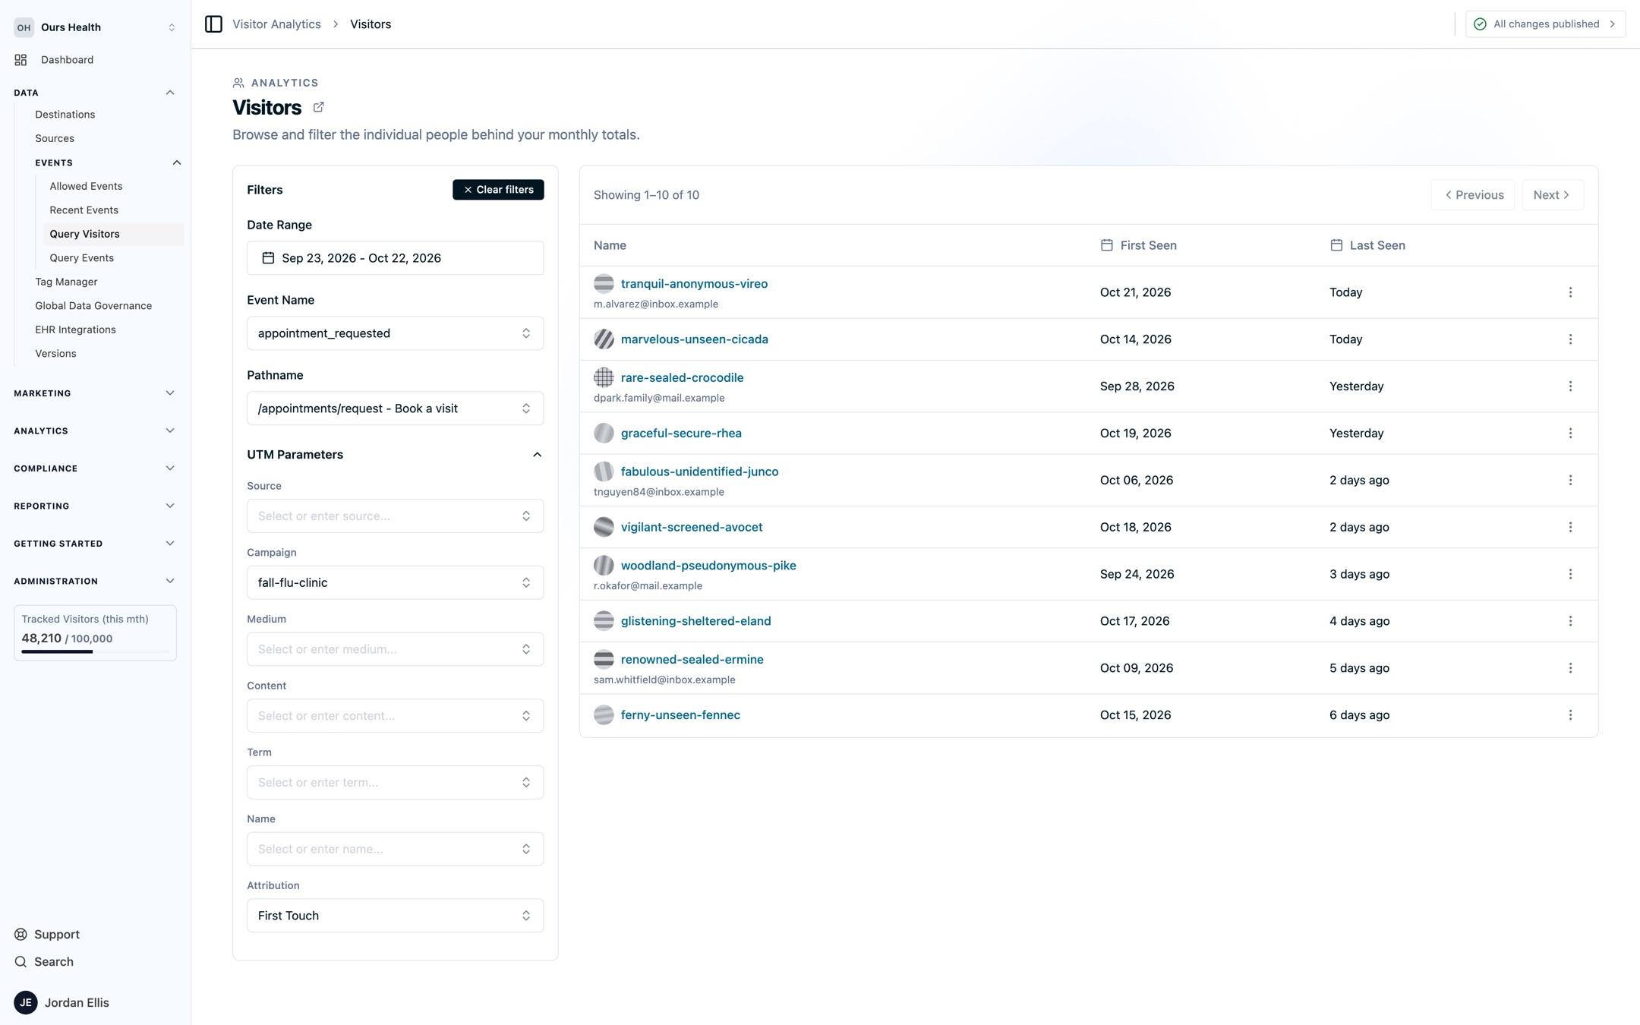This screenshot has height=1025, width=1640.
Task: Go to Tag Manager
Action: click(x=66, y=282)
